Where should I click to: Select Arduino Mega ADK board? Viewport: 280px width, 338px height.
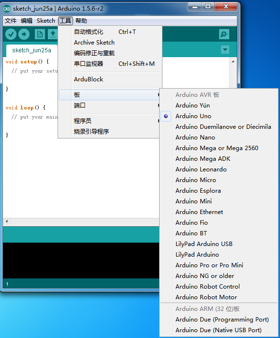[219, 159]
